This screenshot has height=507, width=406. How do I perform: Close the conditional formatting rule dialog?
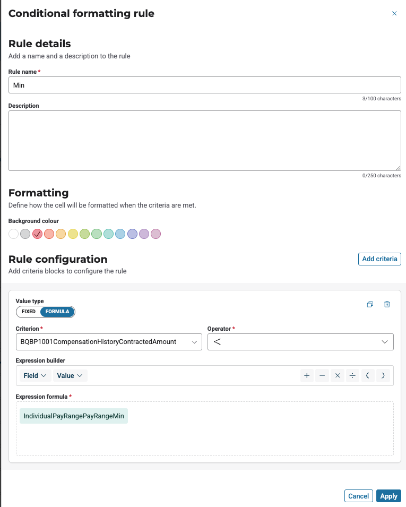394,14
